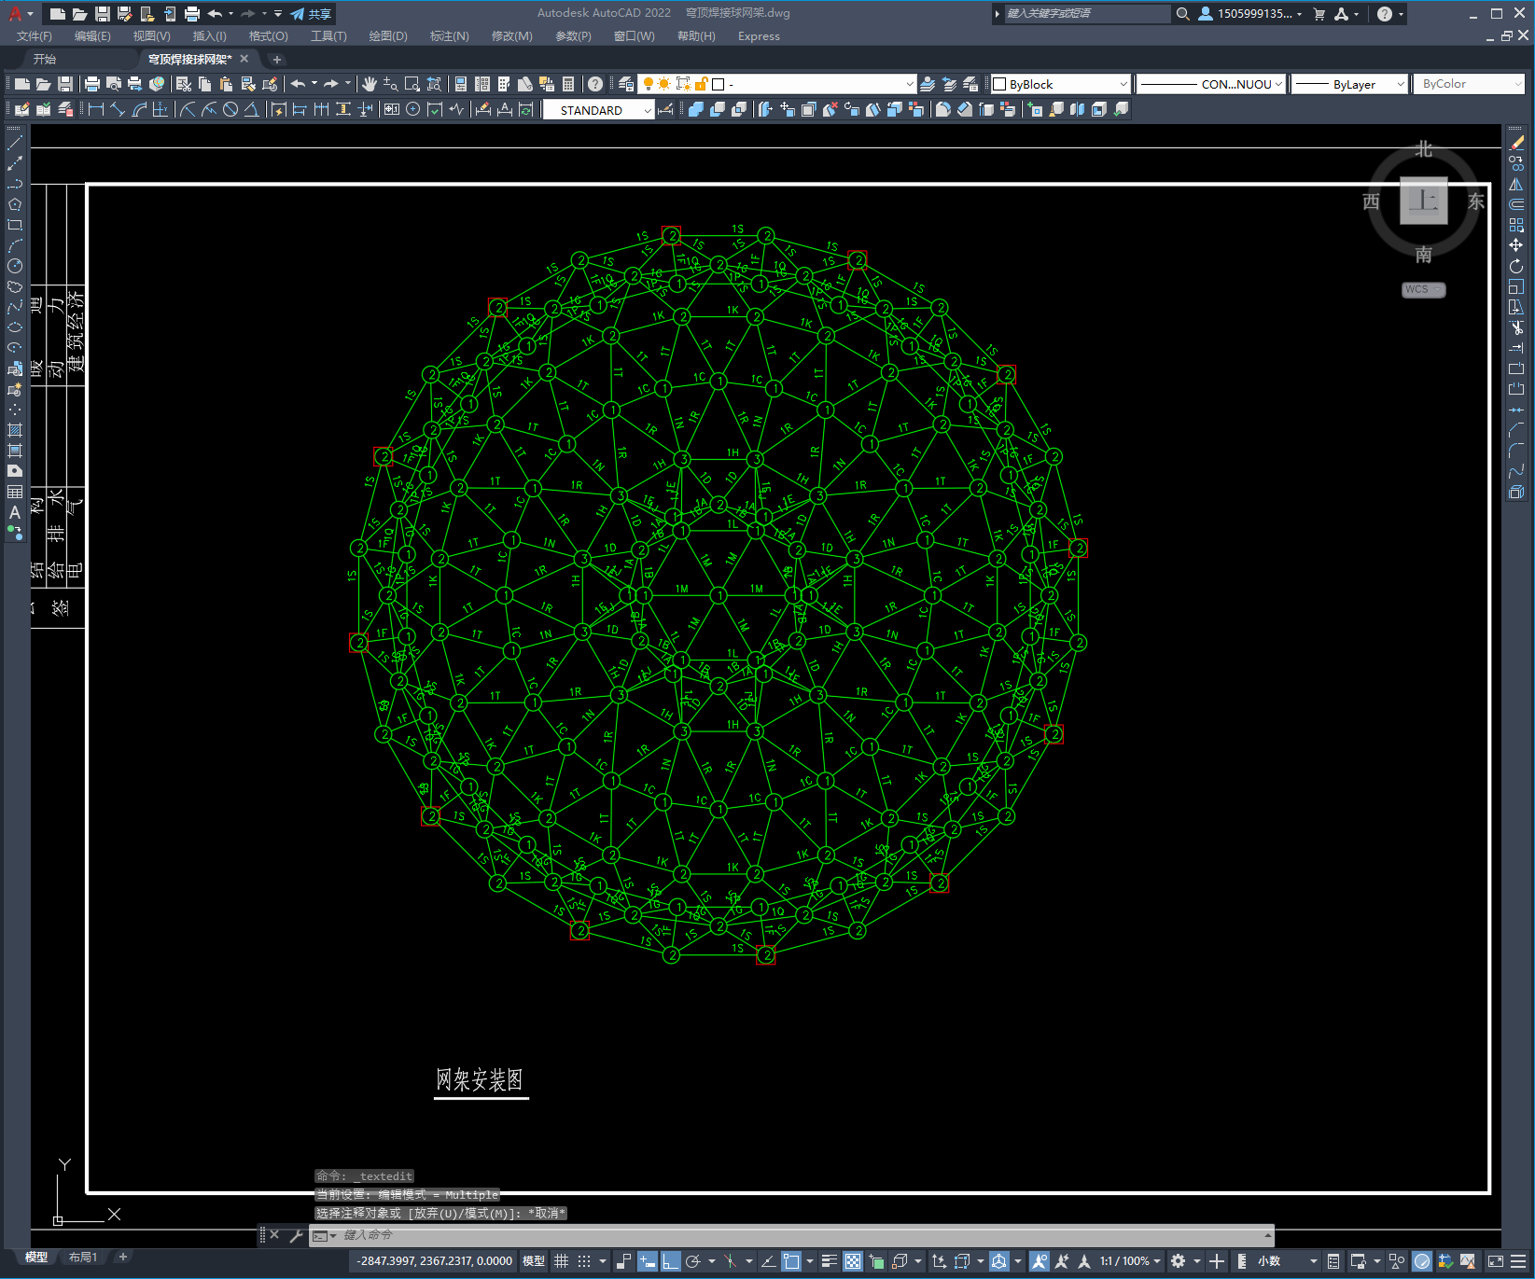The height and width of the screenshot is (1279, 1535).
Task: Expand the WCS coordinate system dropdown
Action: [1424, 289]
